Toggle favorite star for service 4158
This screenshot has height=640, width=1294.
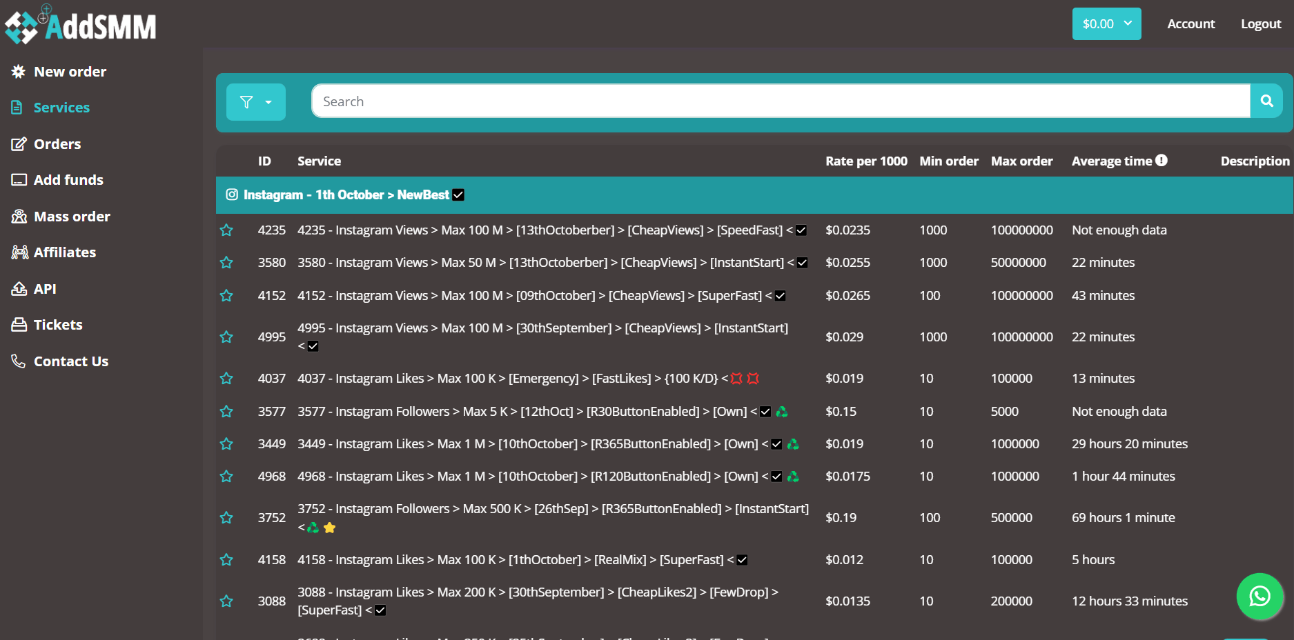coord(226,560)
